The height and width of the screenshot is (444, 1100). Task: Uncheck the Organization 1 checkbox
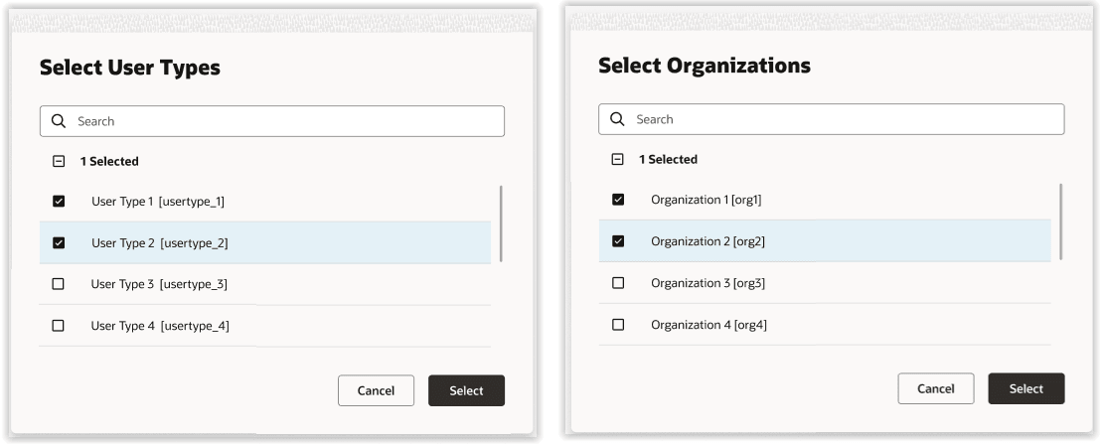618,200
